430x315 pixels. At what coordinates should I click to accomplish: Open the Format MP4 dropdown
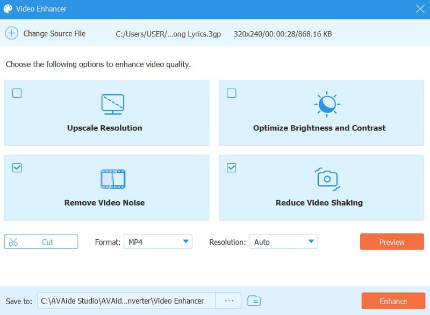tap(158, 242)
